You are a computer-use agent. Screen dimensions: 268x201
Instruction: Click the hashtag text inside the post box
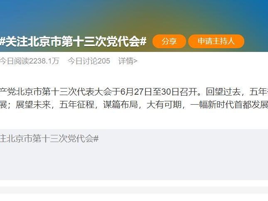[49, 138]
